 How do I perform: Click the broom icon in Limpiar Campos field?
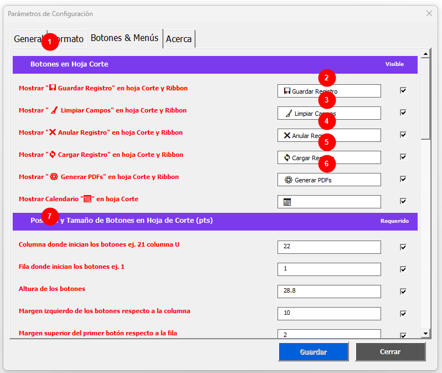289,114
